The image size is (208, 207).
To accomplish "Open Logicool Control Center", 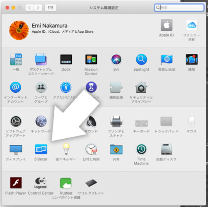I will [41, 183].
